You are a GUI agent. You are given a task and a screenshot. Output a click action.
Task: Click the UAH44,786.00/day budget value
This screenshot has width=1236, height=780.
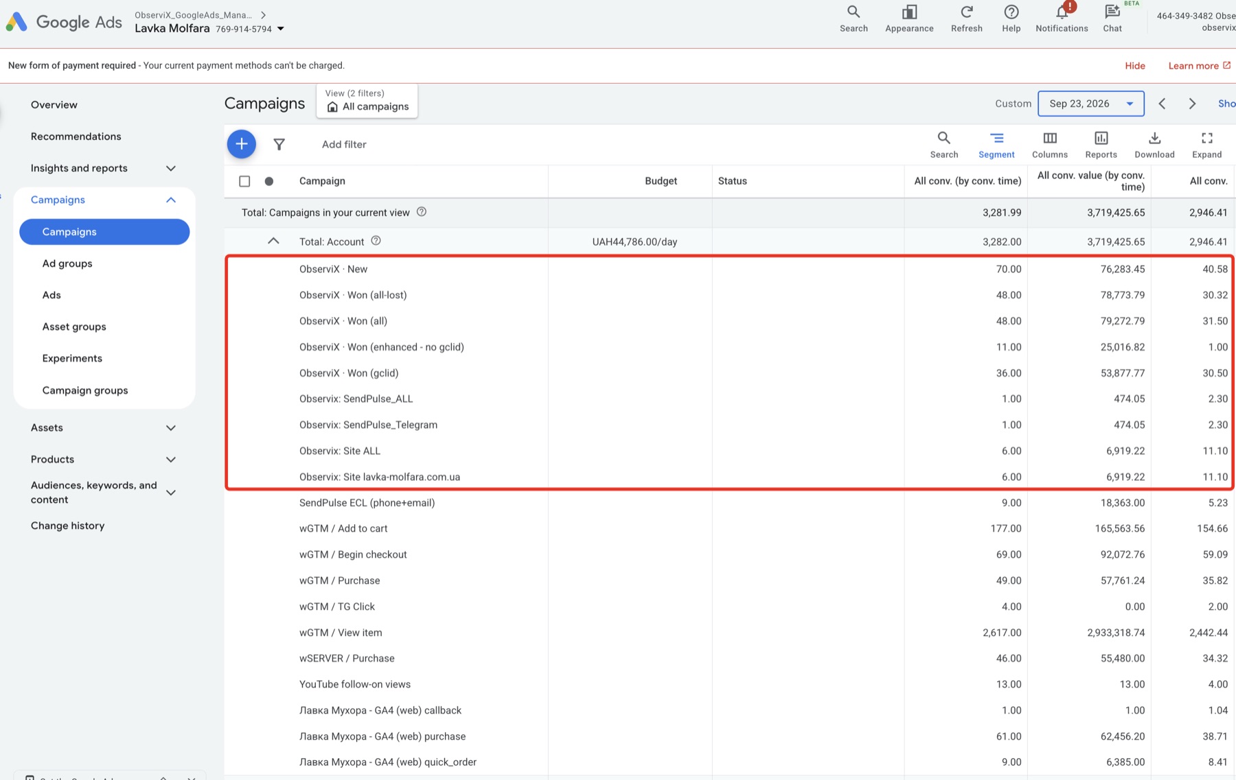tap(634, 241)
